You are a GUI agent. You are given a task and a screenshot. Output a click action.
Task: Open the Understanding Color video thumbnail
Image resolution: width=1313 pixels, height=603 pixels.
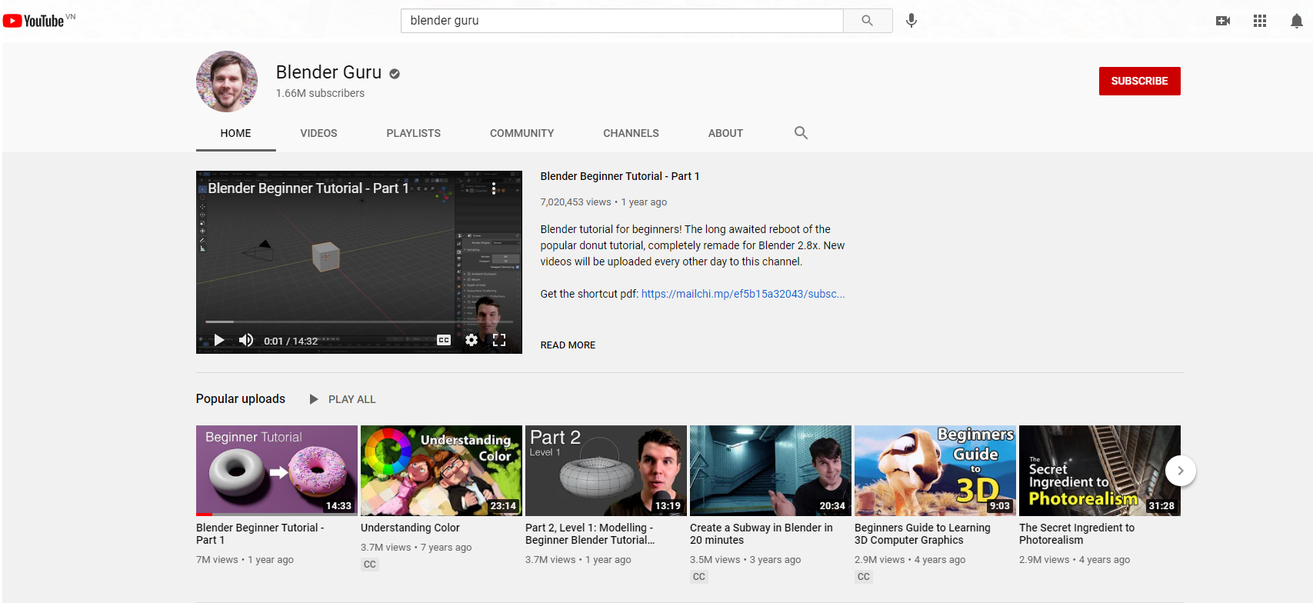[x=441, y=470]
